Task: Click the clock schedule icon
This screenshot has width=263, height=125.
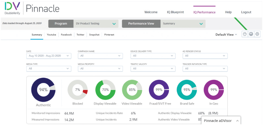Action: pyautogui.click(x=245, y=34)
